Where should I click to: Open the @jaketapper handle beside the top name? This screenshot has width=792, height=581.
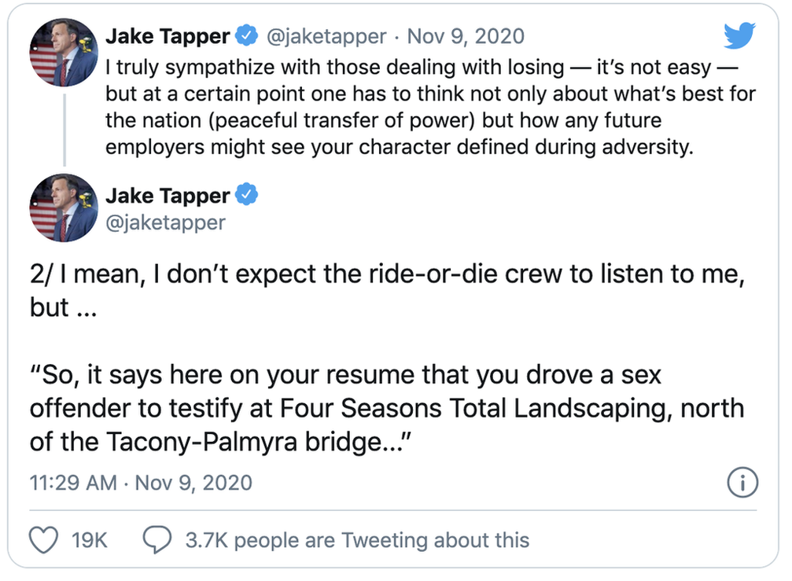[326, 36]
